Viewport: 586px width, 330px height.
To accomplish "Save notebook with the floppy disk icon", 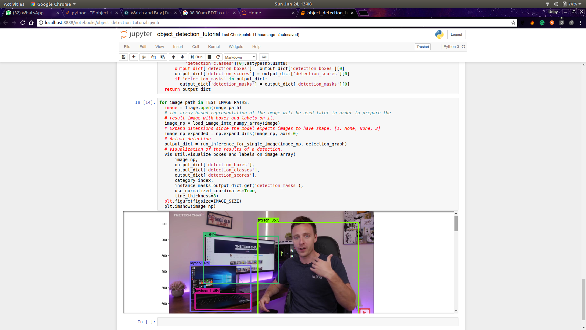I will click(123, 57).
